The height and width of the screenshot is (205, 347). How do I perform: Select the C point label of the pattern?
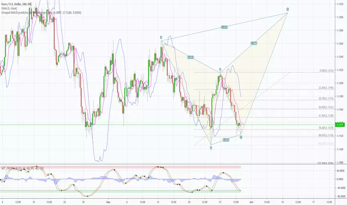point(241,137)
